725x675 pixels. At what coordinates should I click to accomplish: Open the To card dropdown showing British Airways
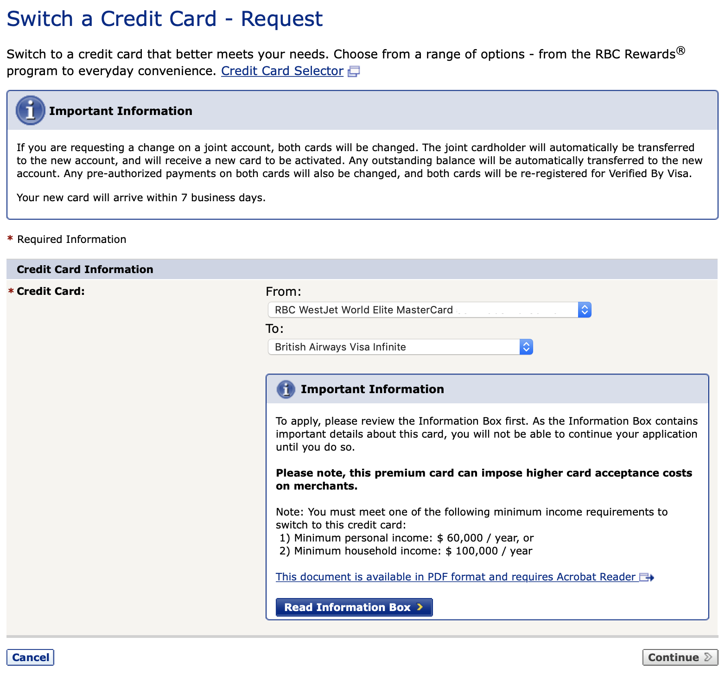tap(401, 347)
